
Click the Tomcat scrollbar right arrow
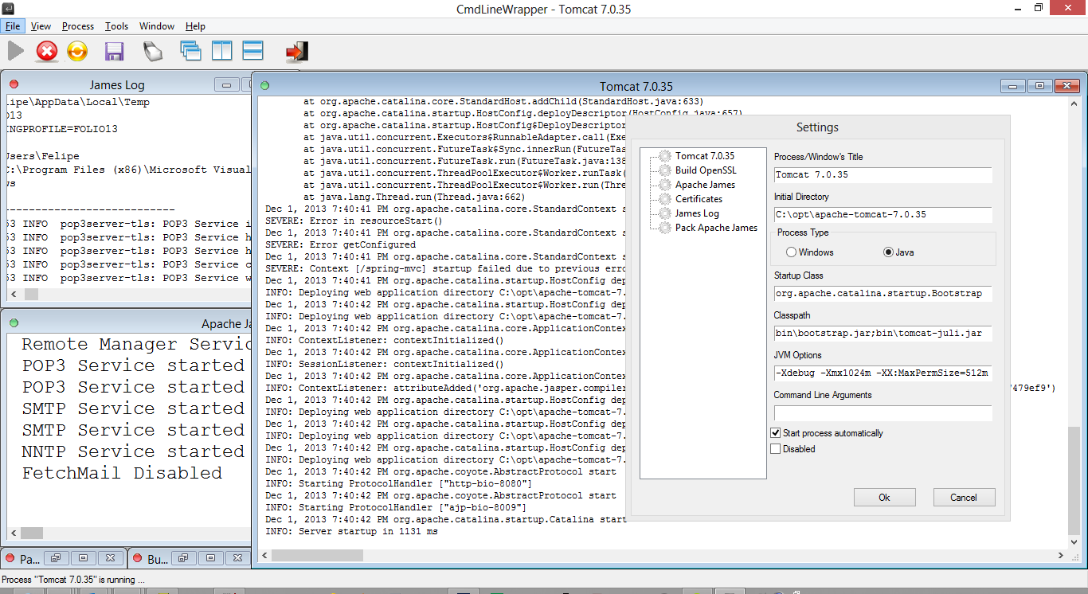(x=1061, y=555)
